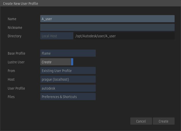Screen dimensions: 181x131
Task: Select the User Profile dropdown showing autodesk
Action: 68,88
